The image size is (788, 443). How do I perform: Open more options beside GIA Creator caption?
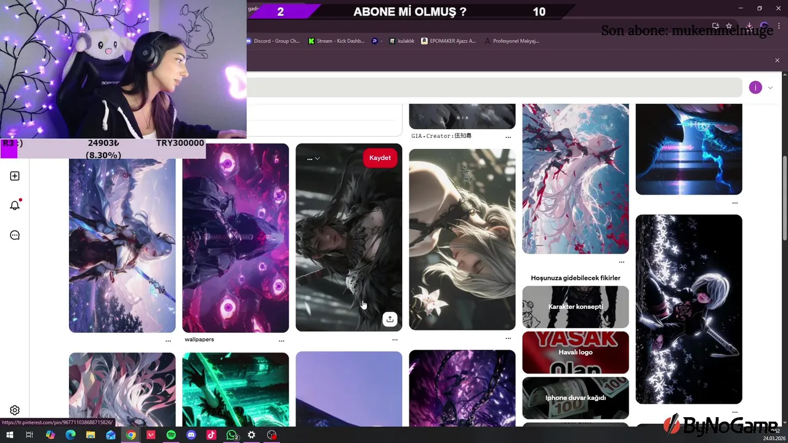(x=508, y=137)
